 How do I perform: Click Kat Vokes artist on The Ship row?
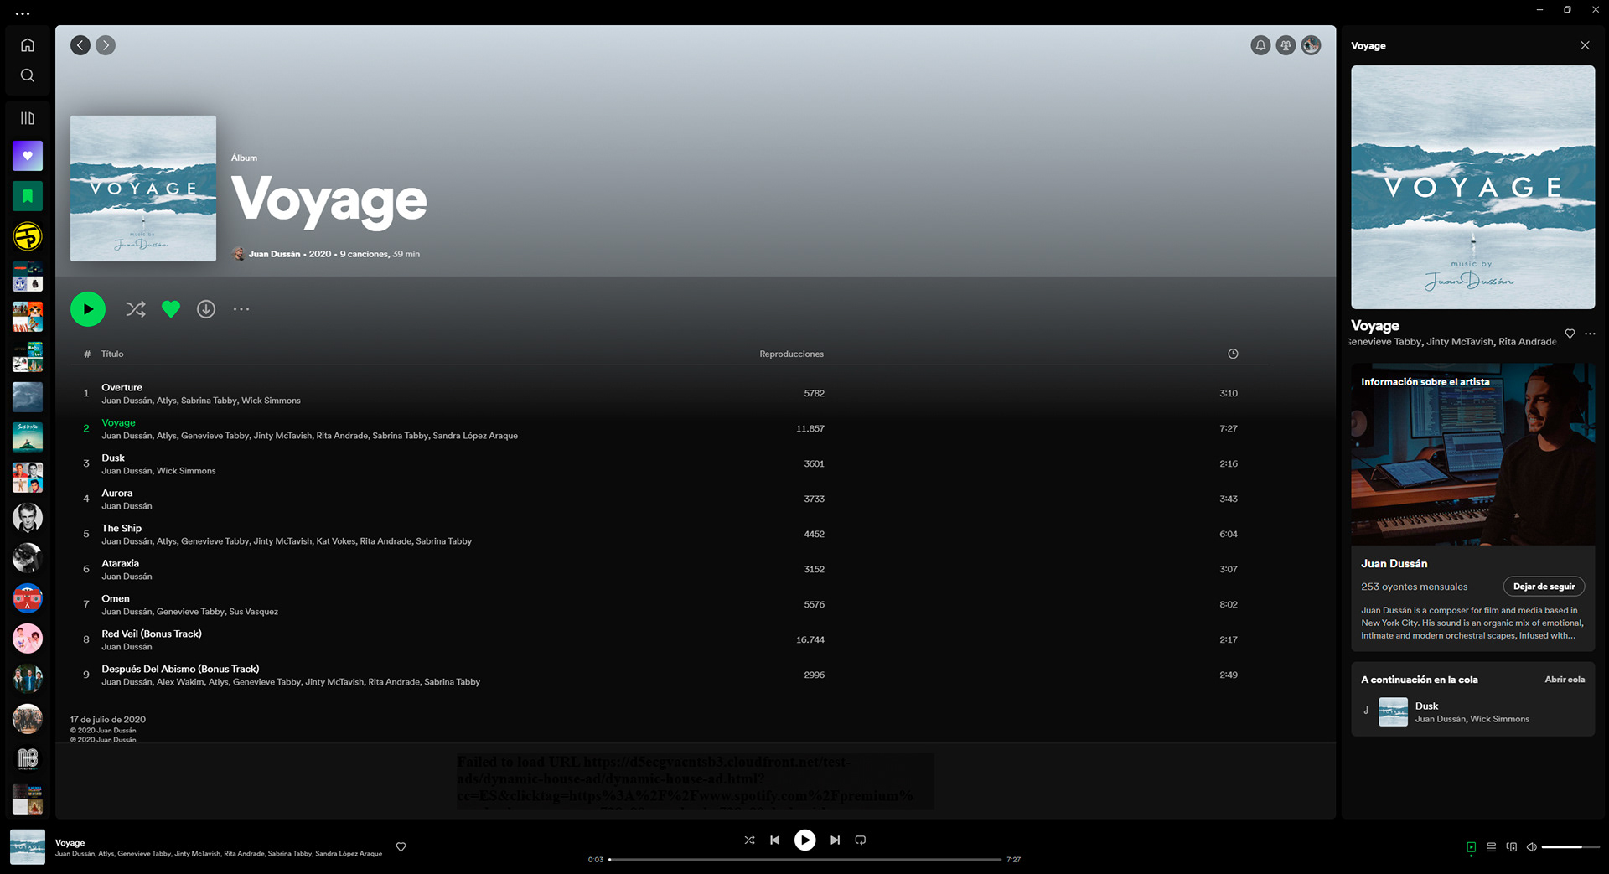coord(336,541)
